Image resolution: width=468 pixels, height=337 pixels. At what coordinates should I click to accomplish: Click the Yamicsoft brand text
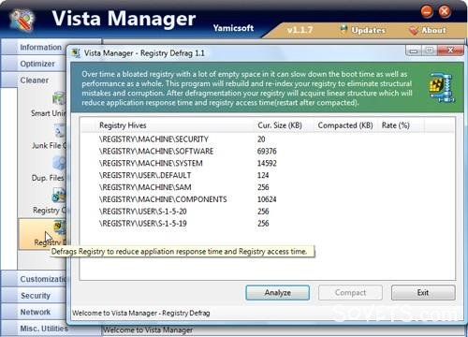click(233, 28)
